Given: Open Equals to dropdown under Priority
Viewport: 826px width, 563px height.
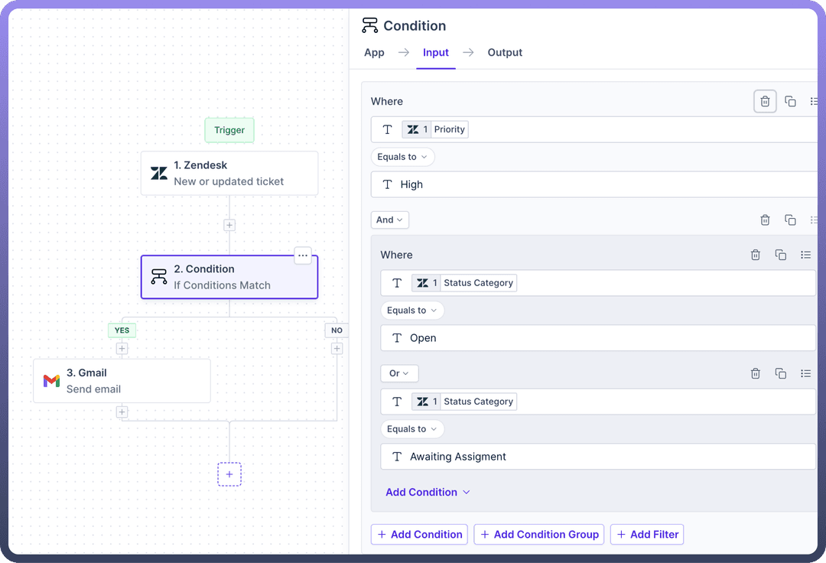Looking at the screenshot, I should pyautogui.click(x=402, y=157).
